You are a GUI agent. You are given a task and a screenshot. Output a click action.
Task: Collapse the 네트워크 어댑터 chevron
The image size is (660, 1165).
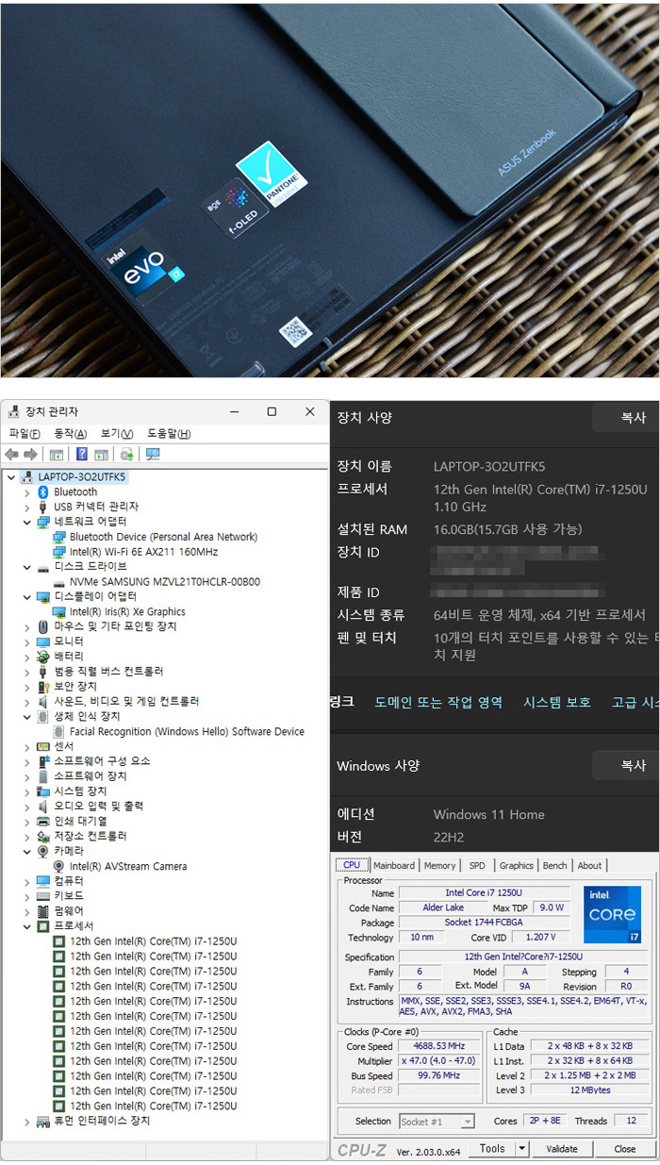click(x=25, y=522)
